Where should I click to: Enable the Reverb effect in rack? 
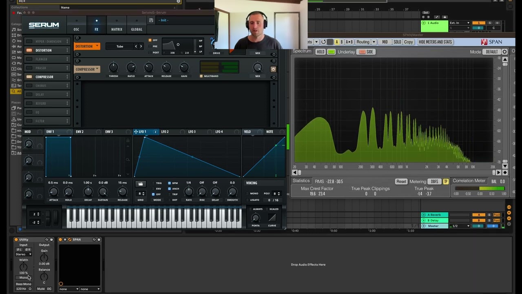click(29, 103)
